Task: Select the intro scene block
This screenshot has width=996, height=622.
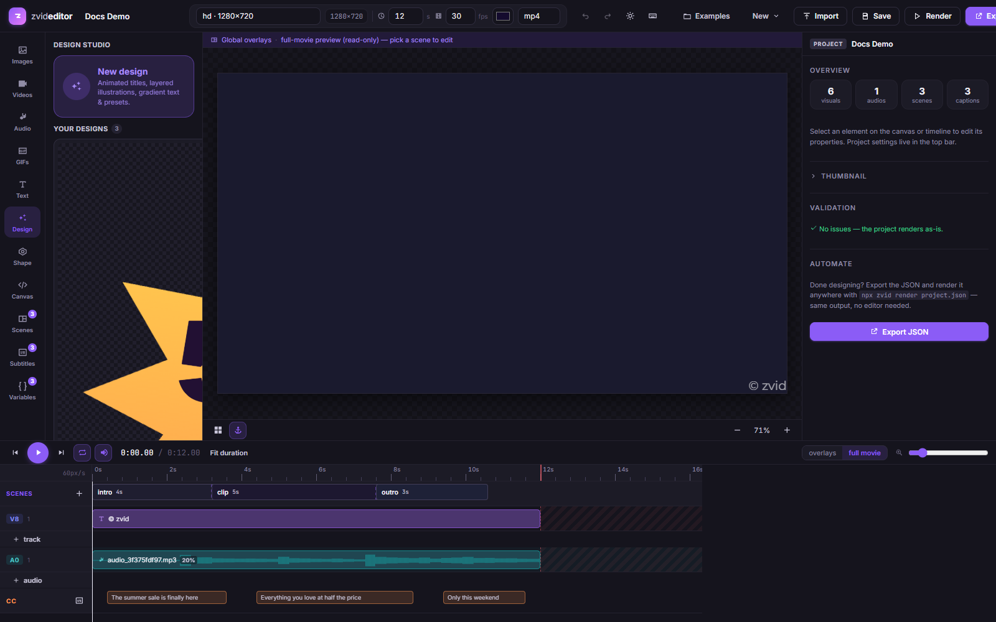Action: click(x=153, y=492)
